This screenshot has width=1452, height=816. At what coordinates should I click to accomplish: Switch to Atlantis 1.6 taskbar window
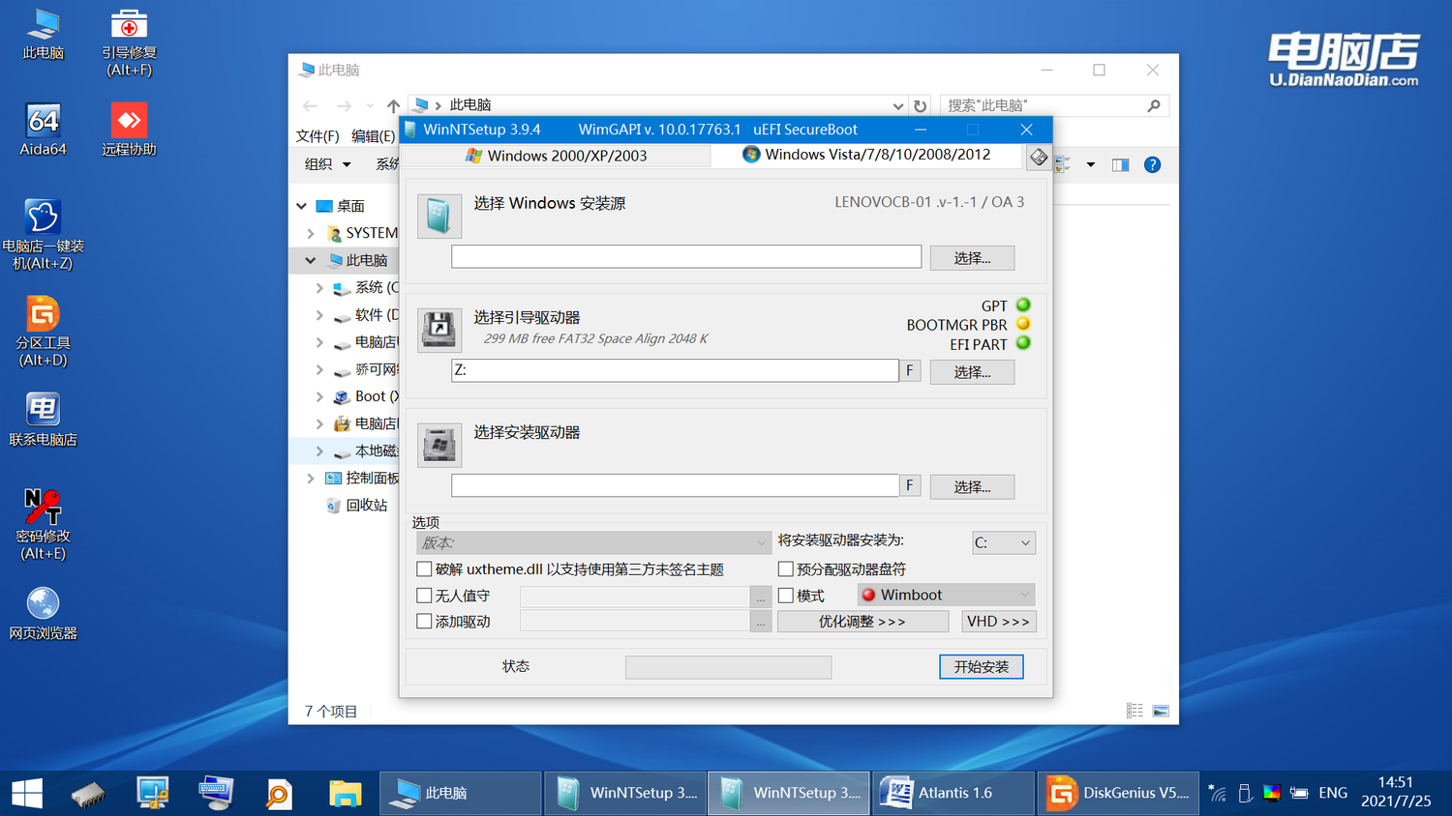coord(953,794)
